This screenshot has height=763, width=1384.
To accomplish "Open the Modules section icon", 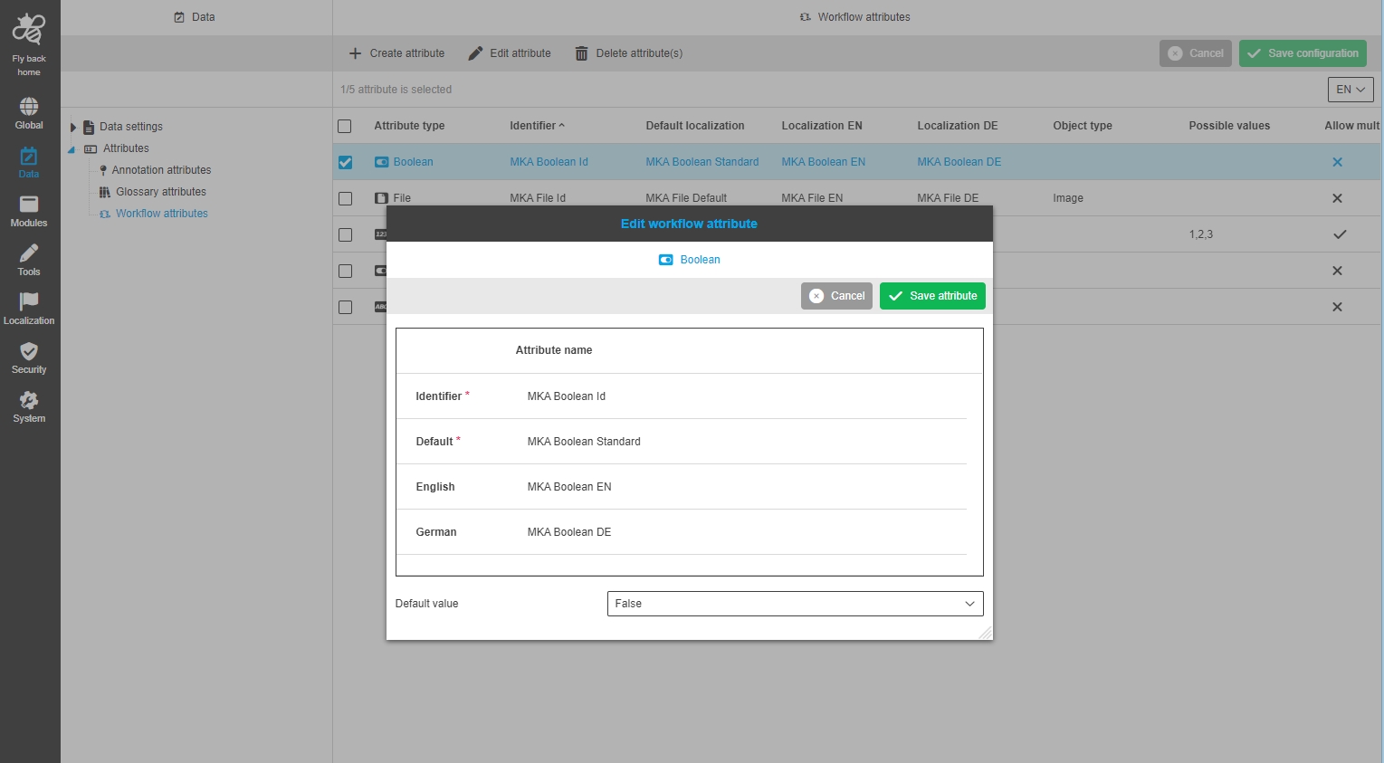I will pos(29,204).
